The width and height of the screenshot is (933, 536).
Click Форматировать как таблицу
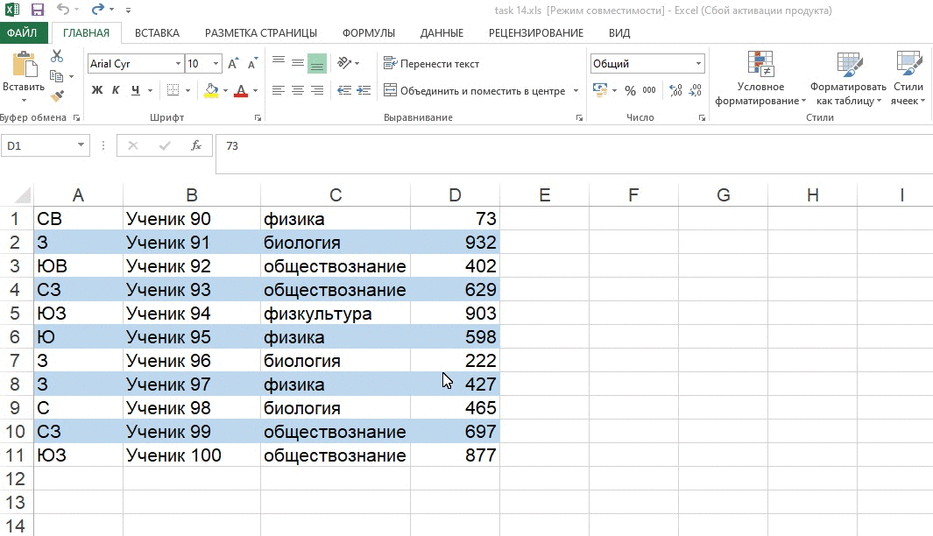click(x=848, y=79)
